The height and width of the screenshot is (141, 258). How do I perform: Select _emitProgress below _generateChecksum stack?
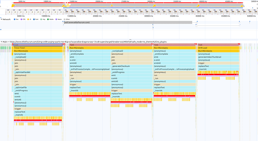pos(132,72)
